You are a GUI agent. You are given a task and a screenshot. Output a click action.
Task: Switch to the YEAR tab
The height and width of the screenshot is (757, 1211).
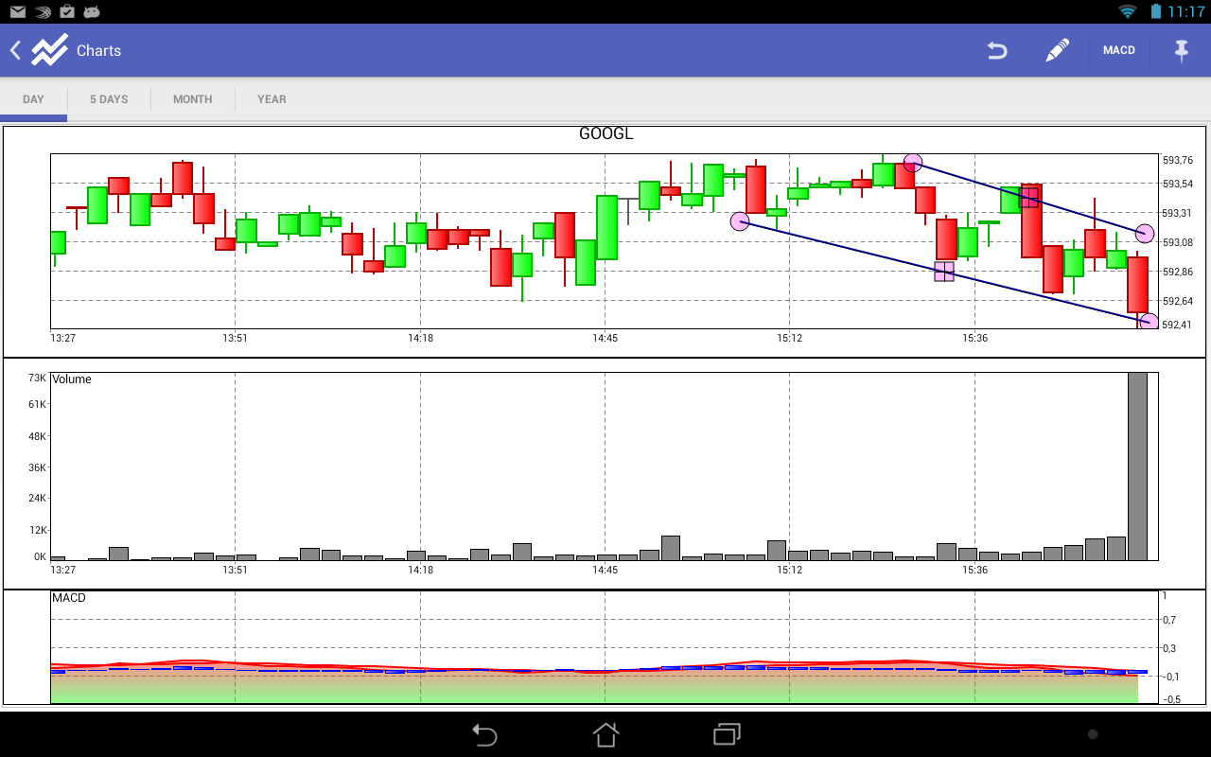click(272, 99)
